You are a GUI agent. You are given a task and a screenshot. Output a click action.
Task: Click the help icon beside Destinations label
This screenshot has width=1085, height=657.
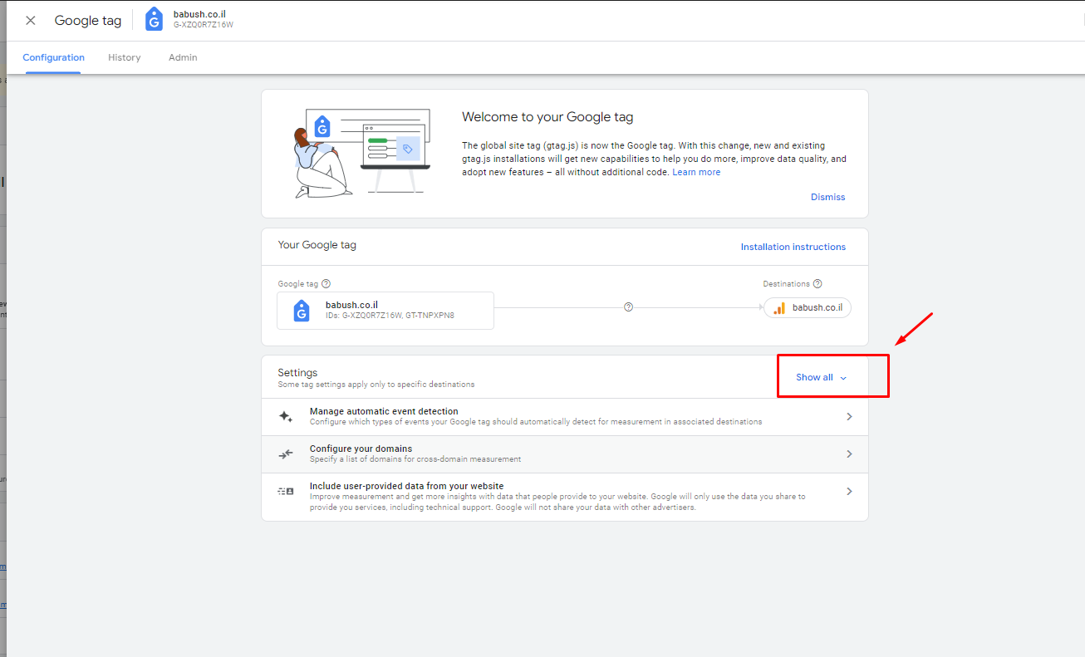tap(817, 284)
